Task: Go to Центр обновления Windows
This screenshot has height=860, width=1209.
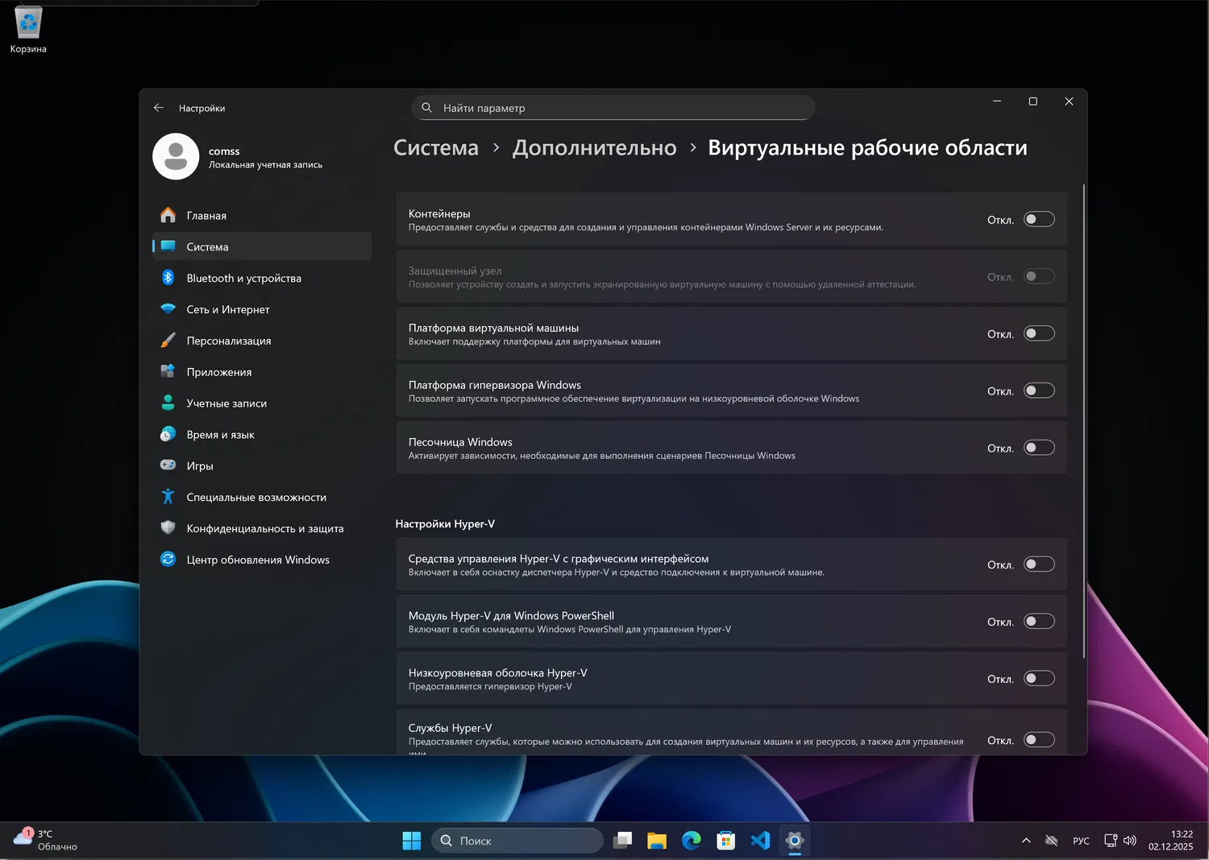Action: coord(262,559)
